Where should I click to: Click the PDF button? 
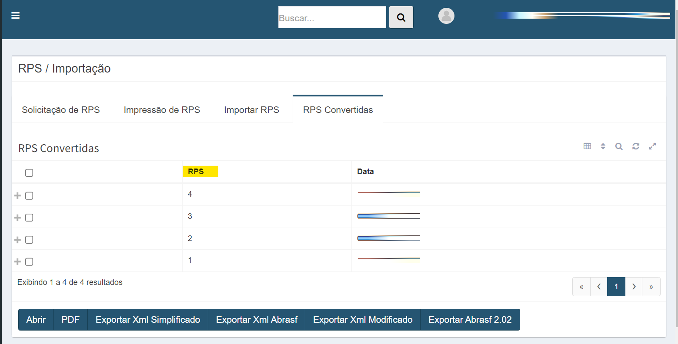70,320
